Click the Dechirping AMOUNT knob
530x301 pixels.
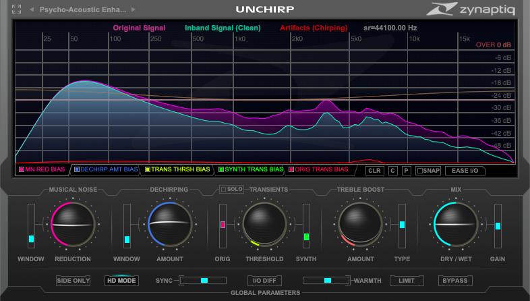(x=170, y=225)
